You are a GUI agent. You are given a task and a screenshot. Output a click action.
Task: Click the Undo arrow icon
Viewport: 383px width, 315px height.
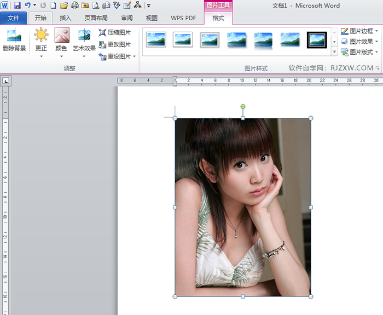[27, 5]
